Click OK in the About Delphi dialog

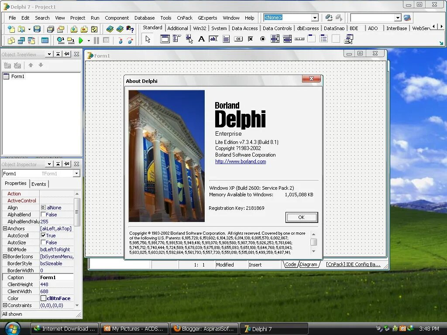click(x=301, y=217)
